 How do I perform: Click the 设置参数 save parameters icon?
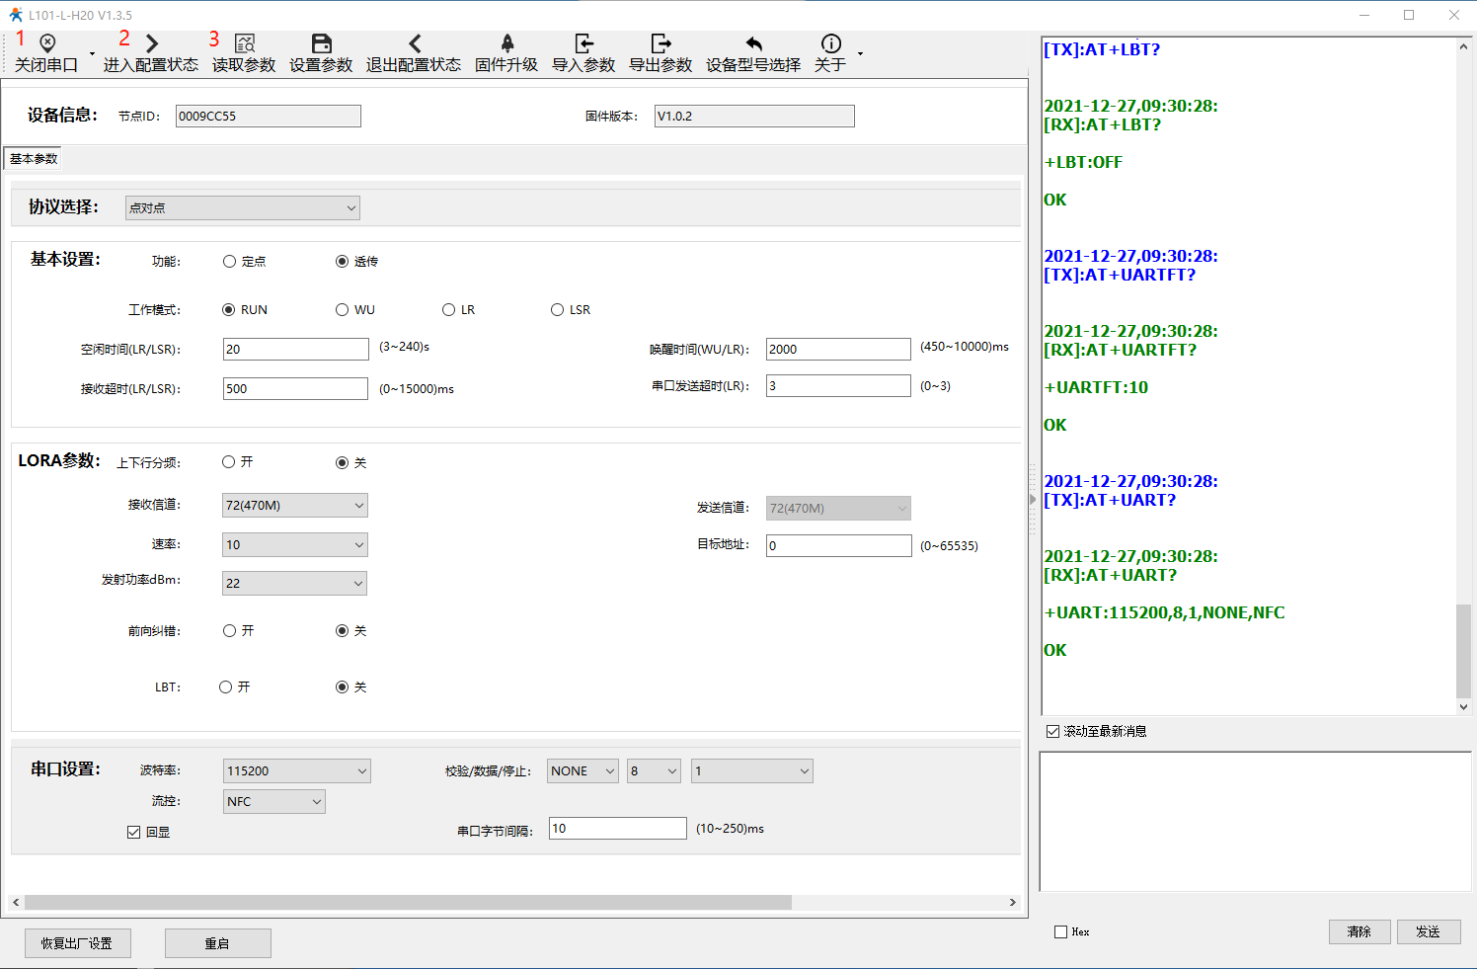pyautogui.click(x=321, y=43)
